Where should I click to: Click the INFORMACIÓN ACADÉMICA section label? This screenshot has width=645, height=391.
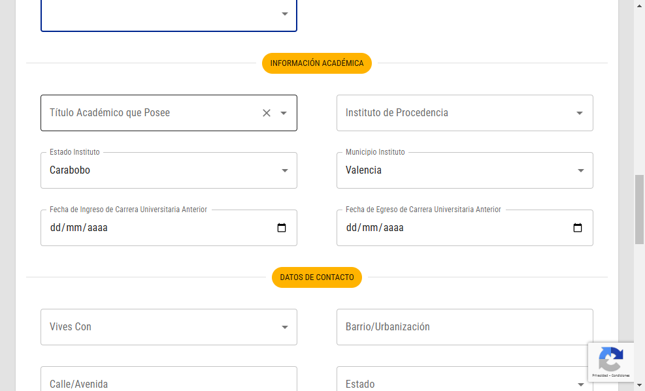point(317,63)
